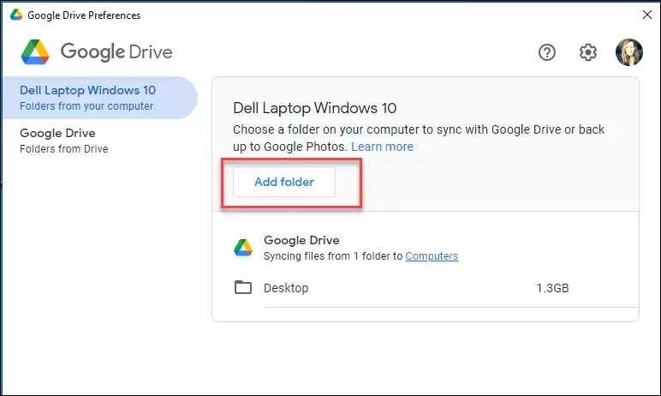This screenshot has height=396, width=661.
Task: Select the Desktop folder row name
Action: pos(286,288)
